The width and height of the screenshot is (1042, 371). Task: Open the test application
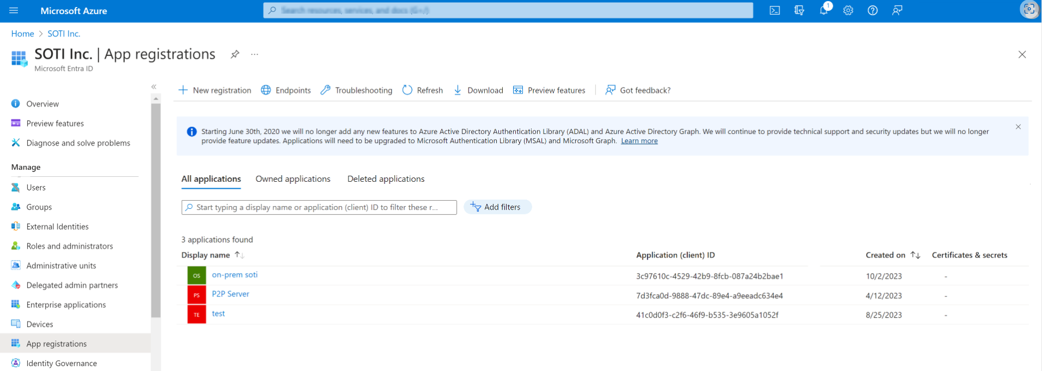[x=218, y=313]
